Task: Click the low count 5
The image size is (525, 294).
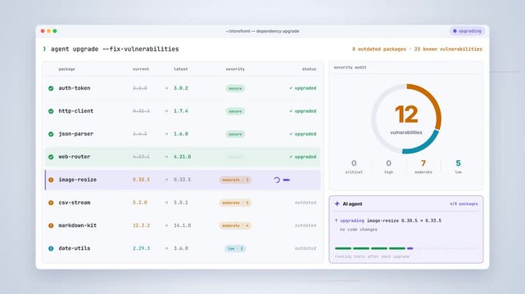Action: click(x=458, y=163)
